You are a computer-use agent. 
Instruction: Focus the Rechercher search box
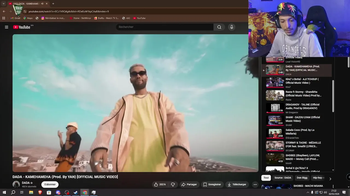165,27
